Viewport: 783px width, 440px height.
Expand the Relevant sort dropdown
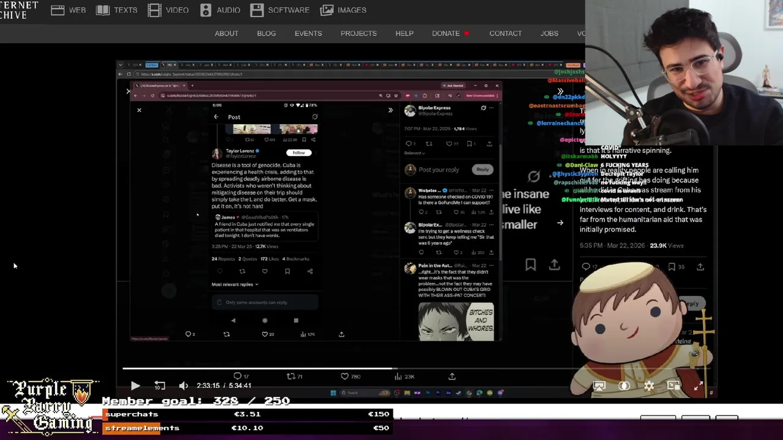414,153
